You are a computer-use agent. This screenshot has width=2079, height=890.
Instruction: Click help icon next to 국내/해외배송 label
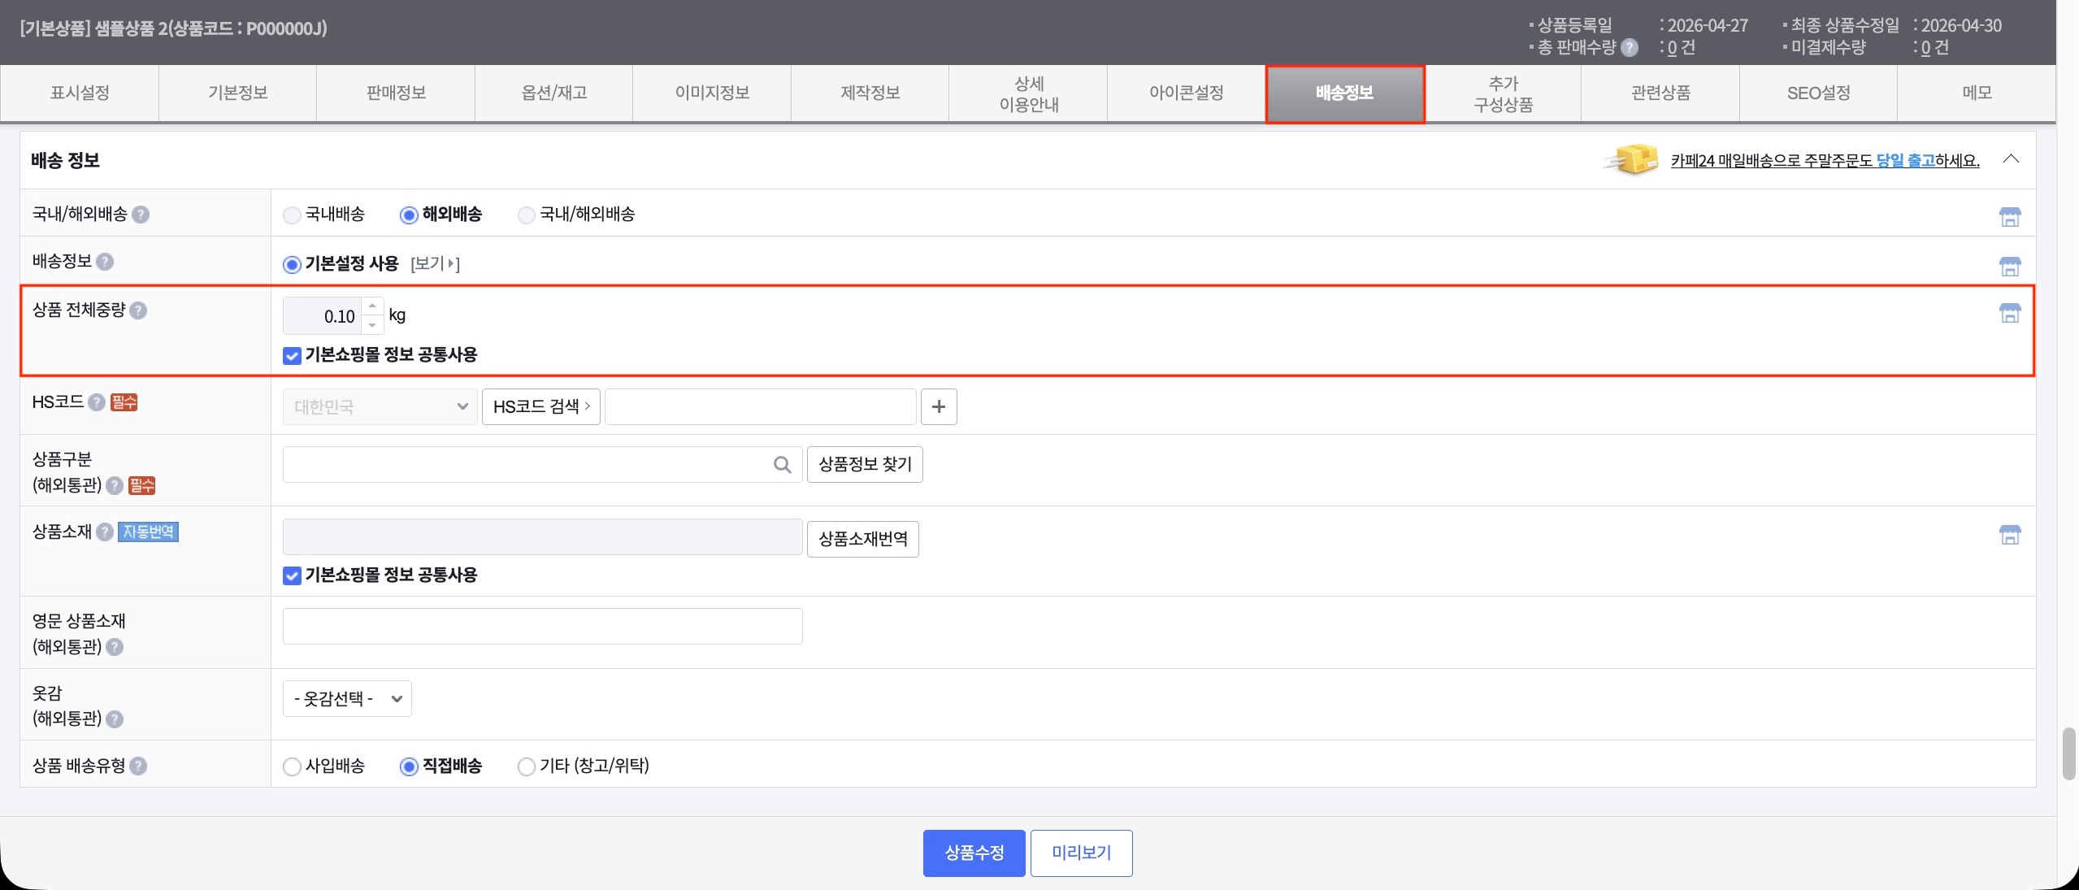tap(141, 215)
